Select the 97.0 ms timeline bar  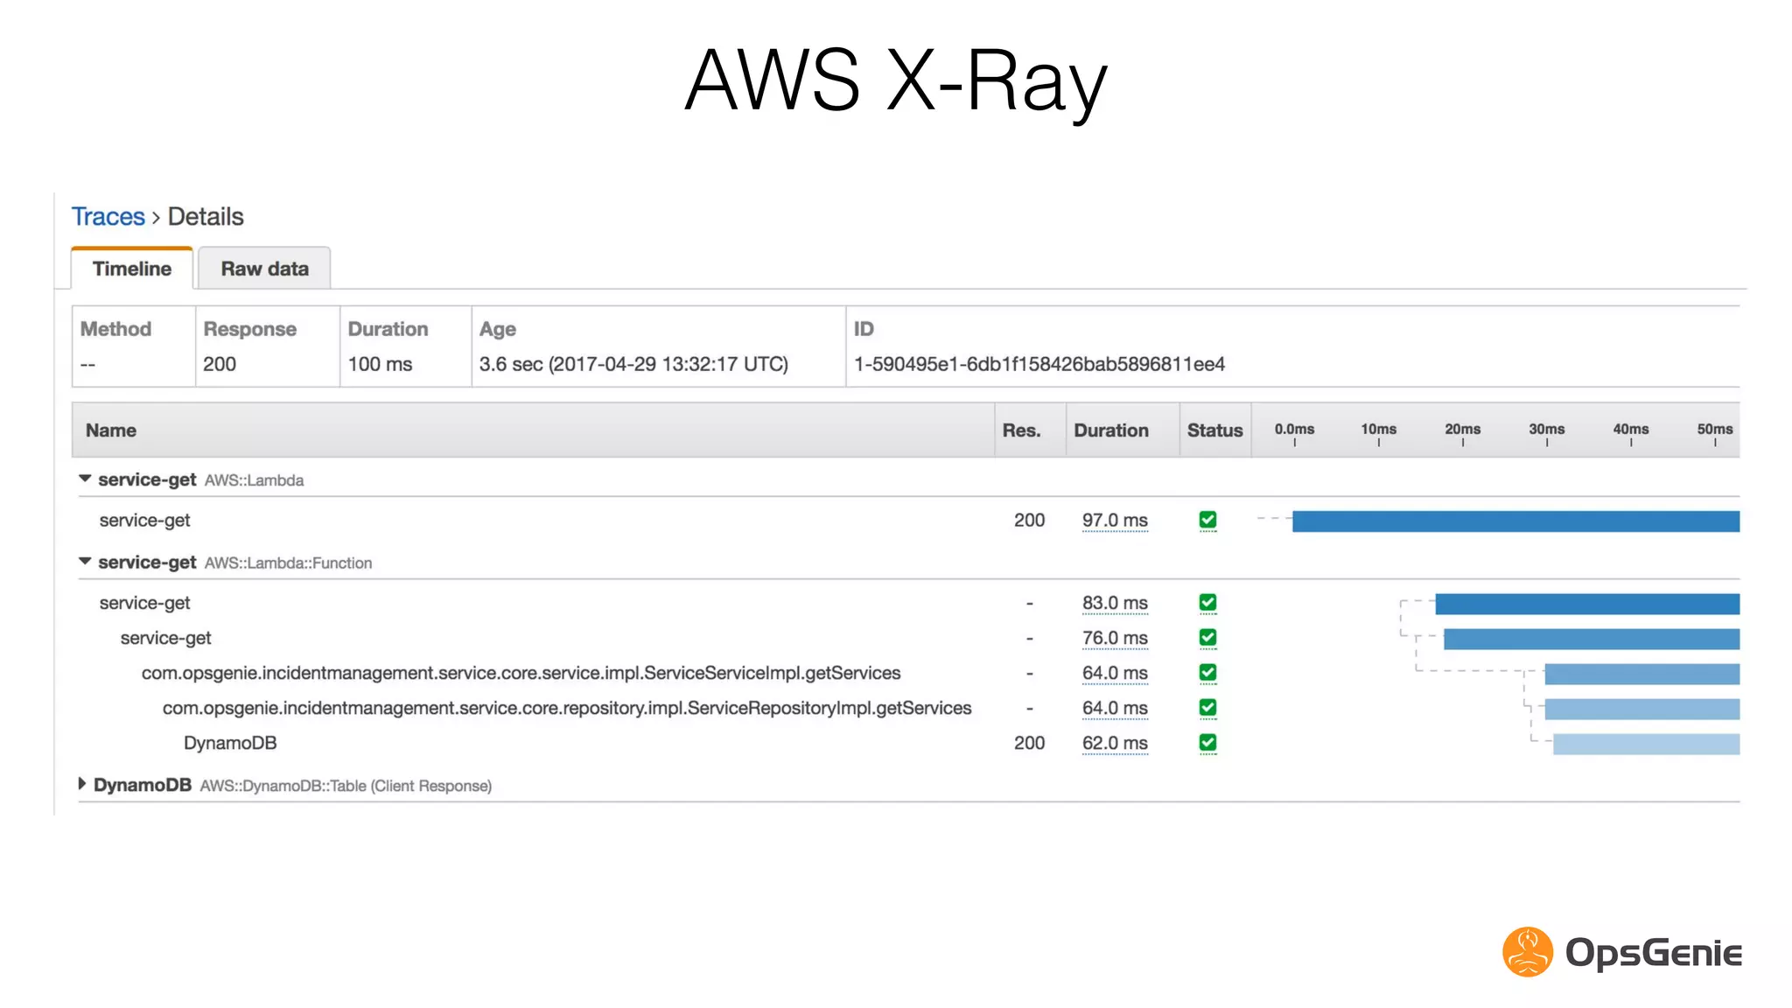(x=1515, y=521)
